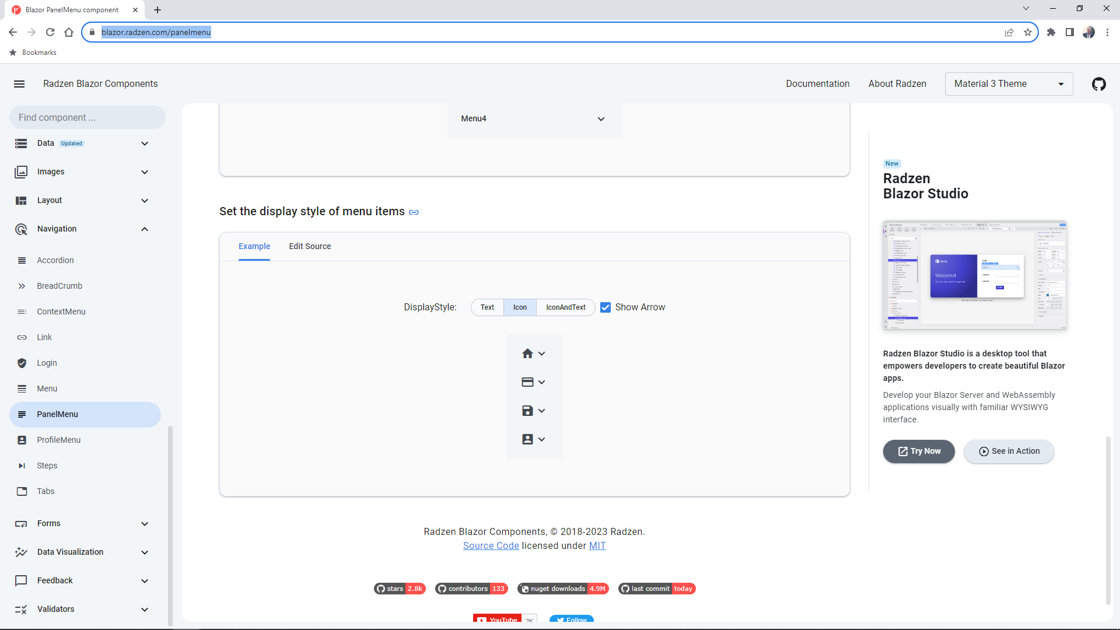Viewport: 1120px width, 630px height.
Task: Select the Login component in sidebar
Action: click(x=46, y=363)
